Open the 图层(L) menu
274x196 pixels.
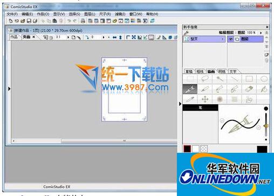[90, 14]
